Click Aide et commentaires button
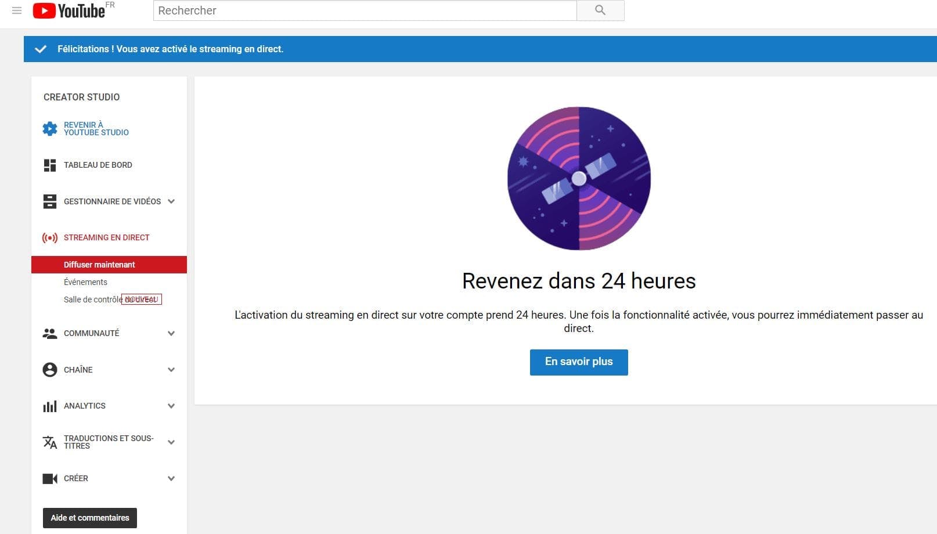Viewport: 937px width, 534px height. point(90,518)
